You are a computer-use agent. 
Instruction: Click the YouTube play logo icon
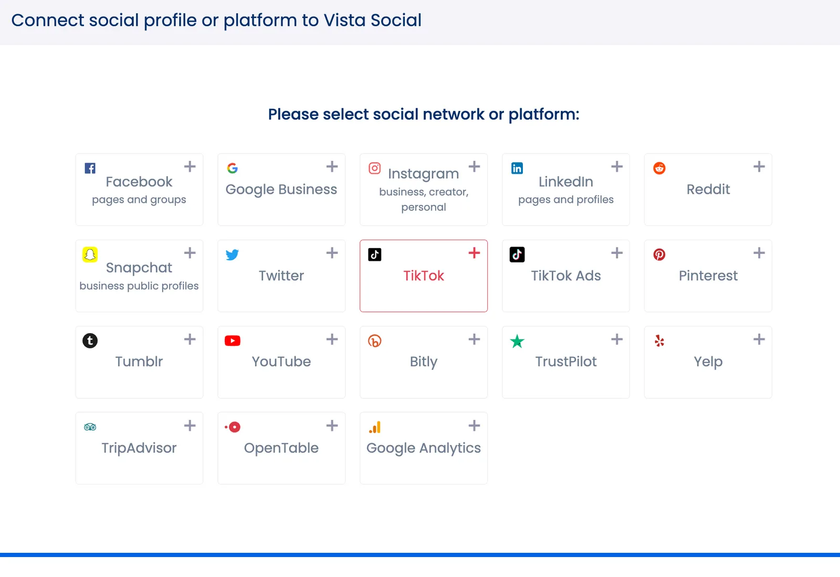[x=233, y=341]
